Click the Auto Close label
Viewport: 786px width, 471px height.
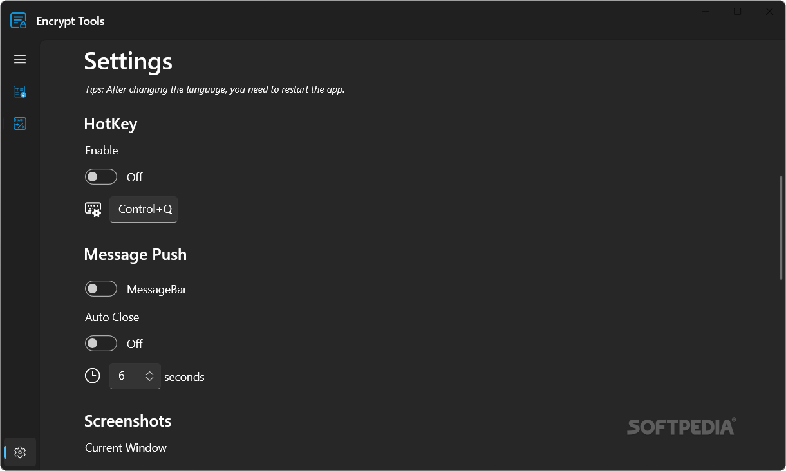coord(112,317)
